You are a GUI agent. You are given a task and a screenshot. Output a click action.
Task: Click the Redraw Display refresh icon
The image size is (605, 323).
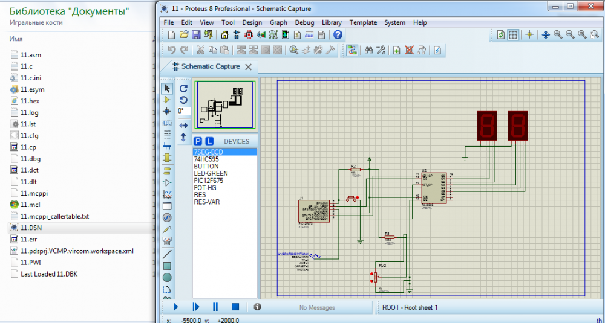(501, 35)
